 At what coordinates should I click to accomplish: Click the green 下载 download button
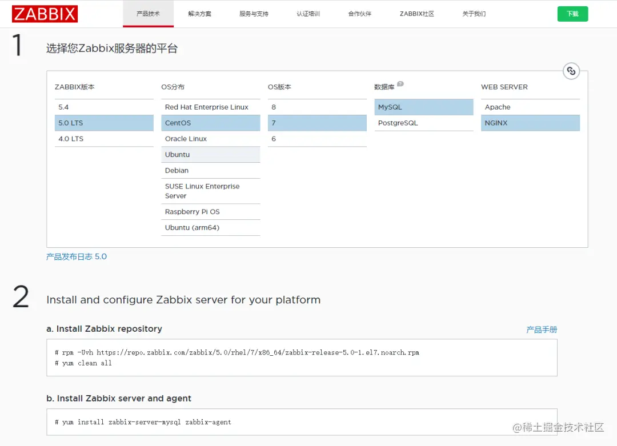pos(572,14)
